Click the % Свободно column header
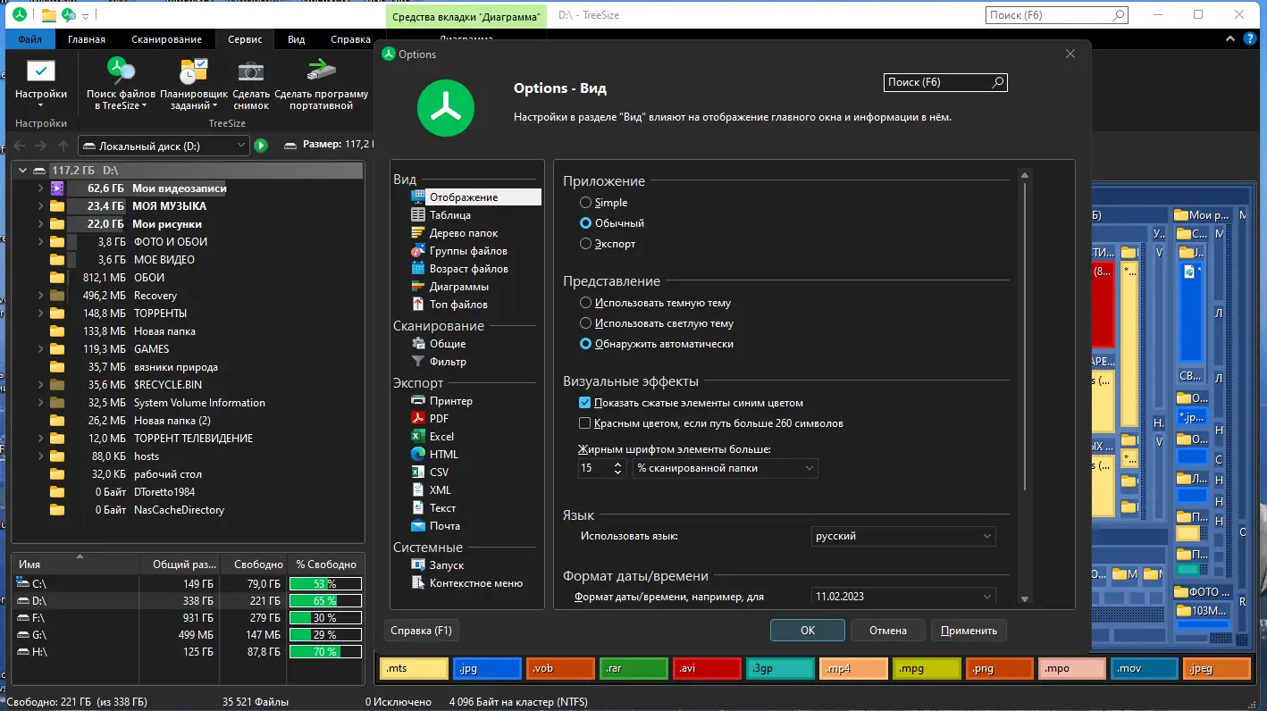The image size is (1267, 711). tap(326, 565)
